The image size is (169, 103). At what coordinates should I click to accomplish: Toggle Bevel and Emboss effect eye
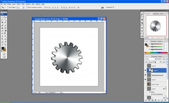point(152,94)
